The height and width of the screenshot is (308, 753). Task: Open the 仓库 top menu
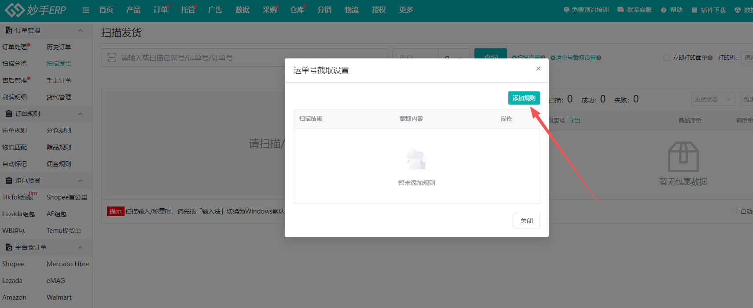(297, 10)
